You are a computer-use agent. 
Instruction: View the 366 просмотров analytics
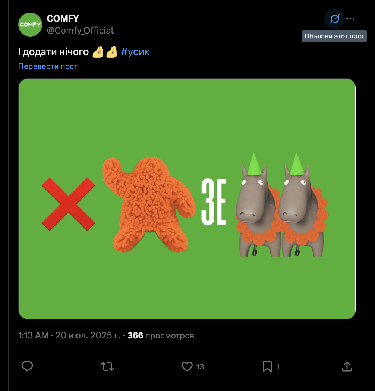161,335
